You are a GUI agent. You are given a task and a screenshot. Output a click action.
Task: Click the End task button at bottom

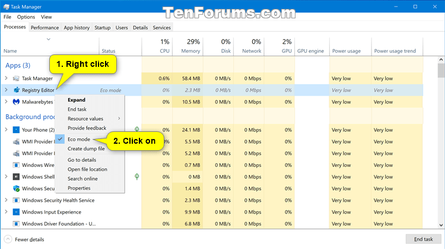pos(424,239)
